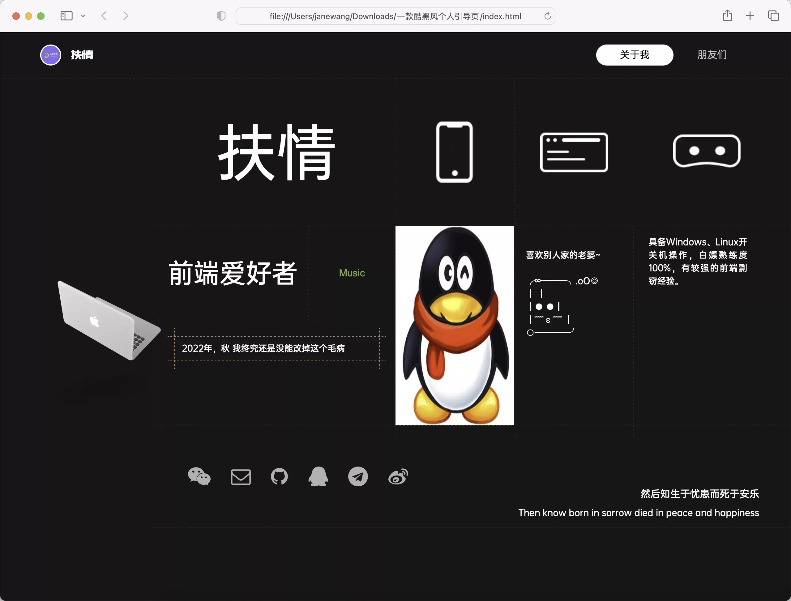Open the GitHub profile icon
The width and height of the screenshot is (791, 601).
[279, 476]
